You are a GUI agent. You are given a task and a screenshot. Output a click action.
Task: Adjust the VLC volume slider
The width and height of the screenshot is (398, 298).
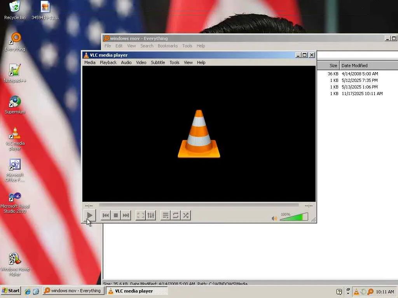294,217
